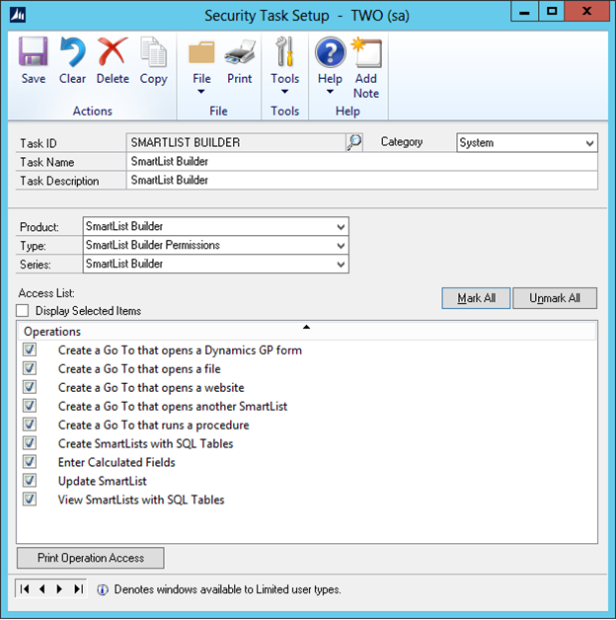The width and height of the screenshot is (616, 620).
Task: Close the Security Task Setup window
Action: click(586, 12)
